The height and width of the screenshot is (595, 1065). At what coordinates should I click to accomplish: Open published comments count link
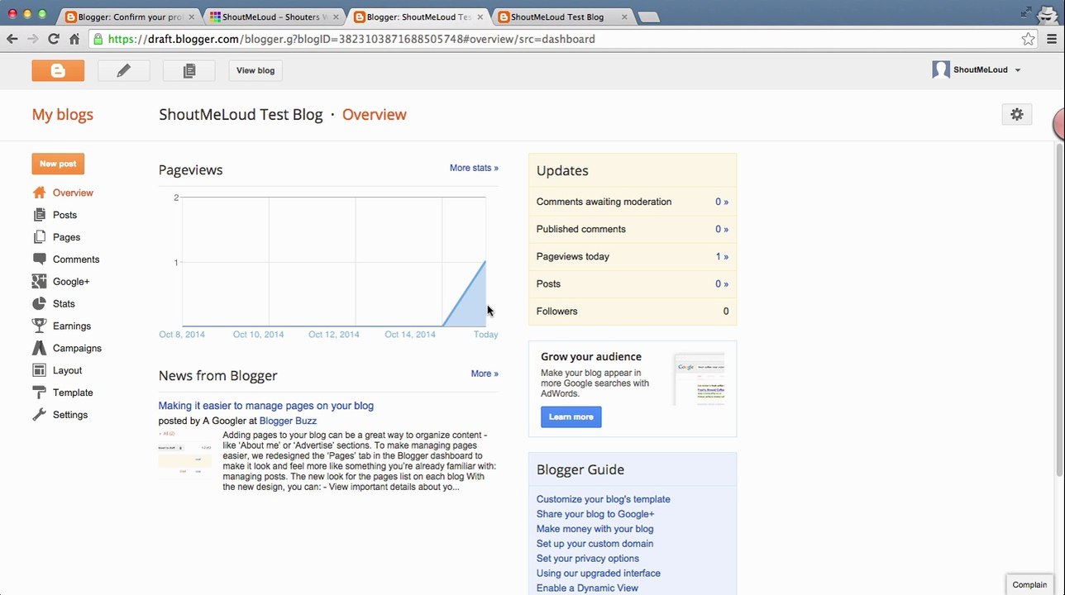(722, 229)
